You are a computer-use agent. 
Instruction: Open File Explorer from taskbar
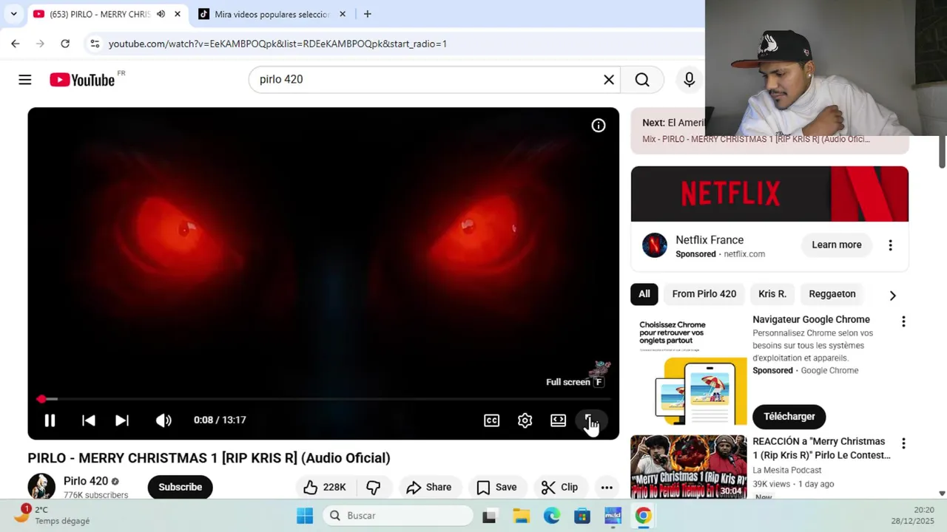522,516
